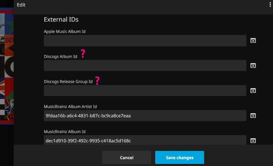The width and height of the screenshot is (273, 166).
Task: Click the MusicBrainz Album Artist Id value field
Action: pyautogui.click(x=145, y=116)
